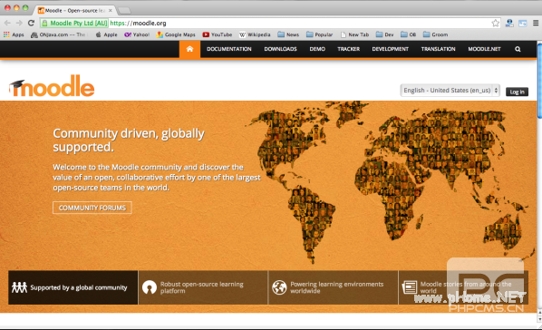Bookmark this page with the star icon

(x=496, y=24)
